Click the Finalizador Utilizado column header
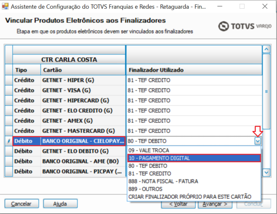 point(194,70)
